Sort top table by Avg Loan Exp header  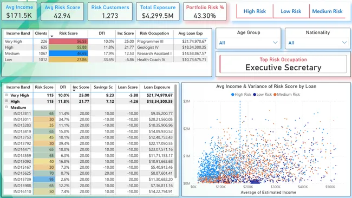coord(191,33)
